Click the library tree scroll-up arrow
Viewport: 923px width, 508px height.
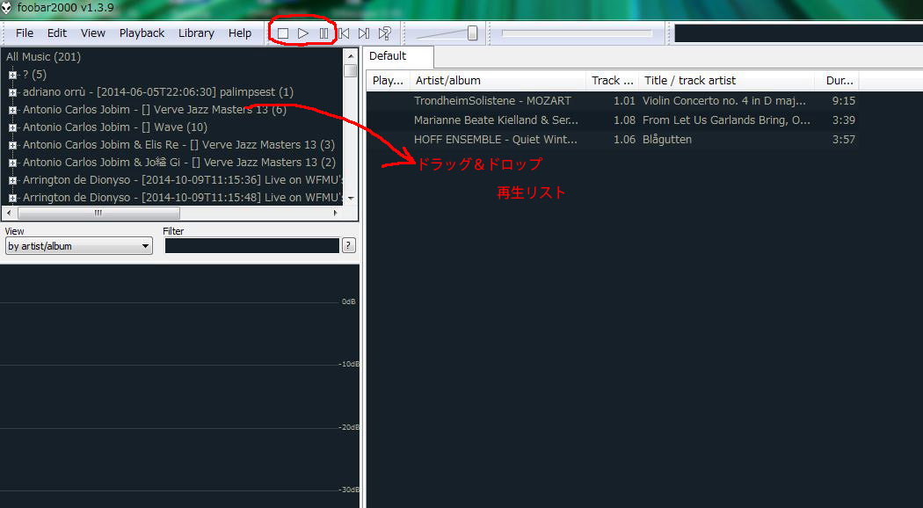click(351, 56)
